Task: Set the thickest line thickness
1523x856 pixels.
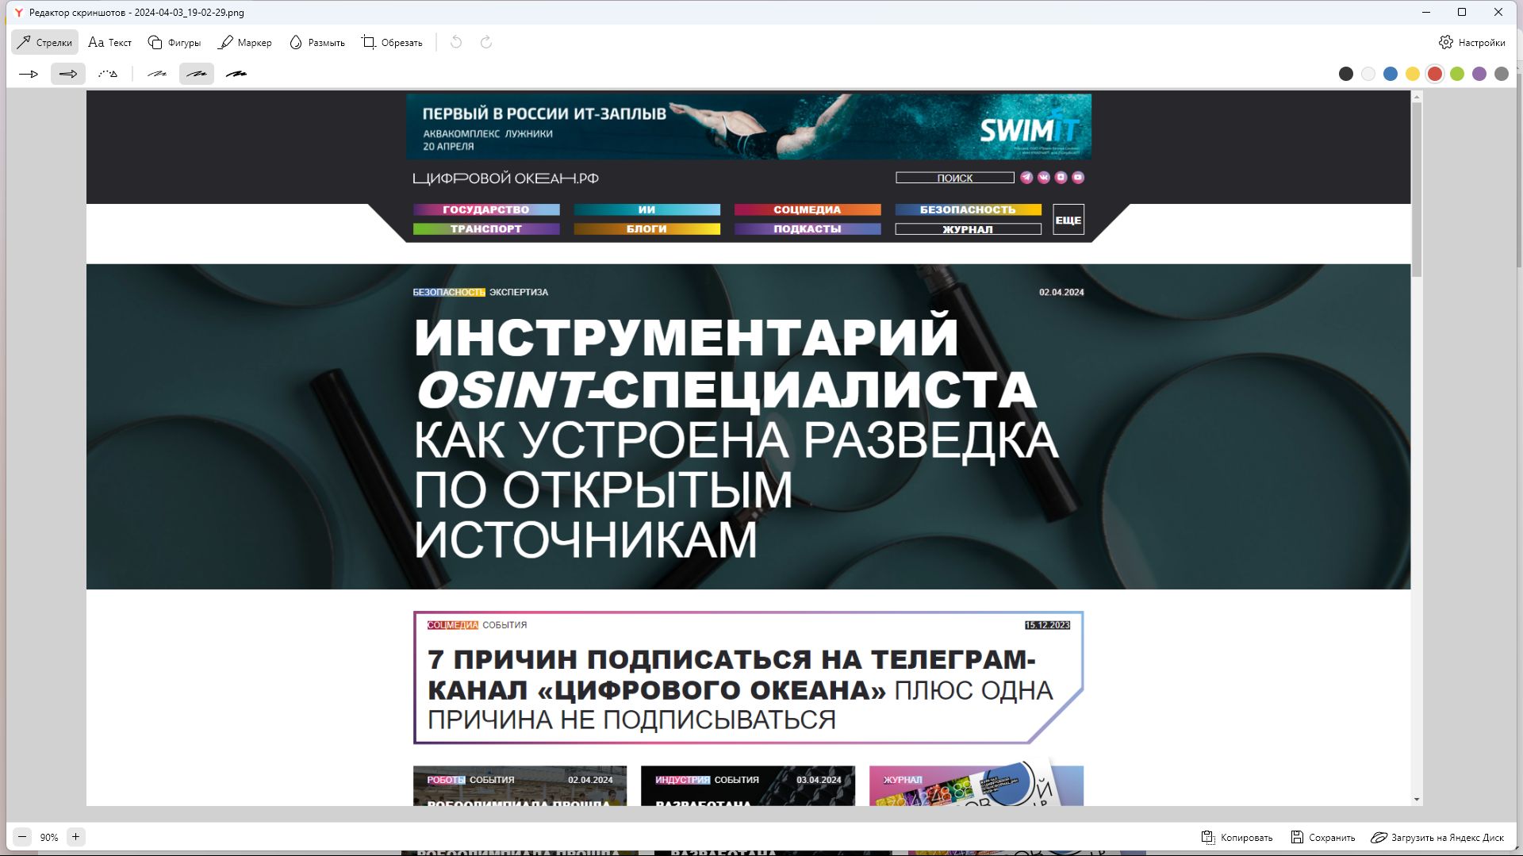Action: coord(236,74)
